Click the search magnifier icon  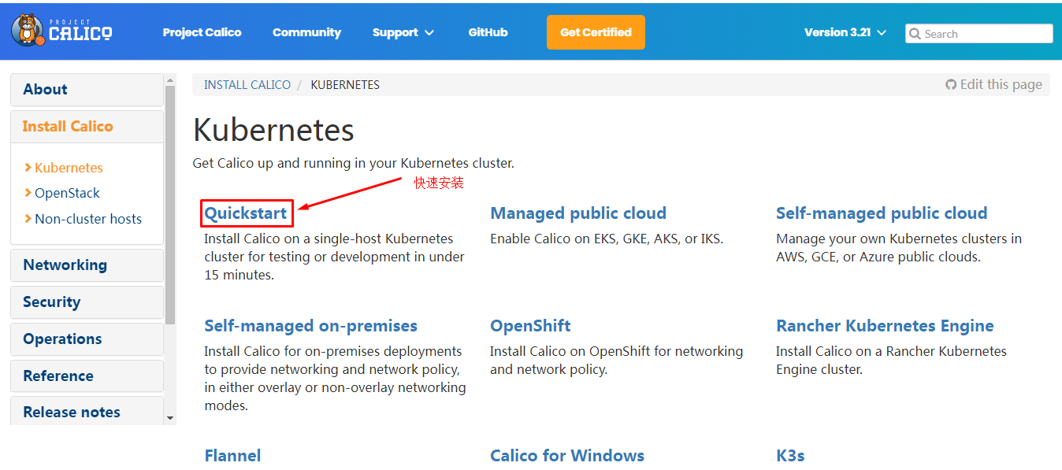915,34
